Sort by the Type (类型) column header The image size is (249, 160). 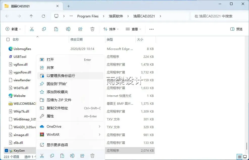pyautogui.click(x=110, y=40)
